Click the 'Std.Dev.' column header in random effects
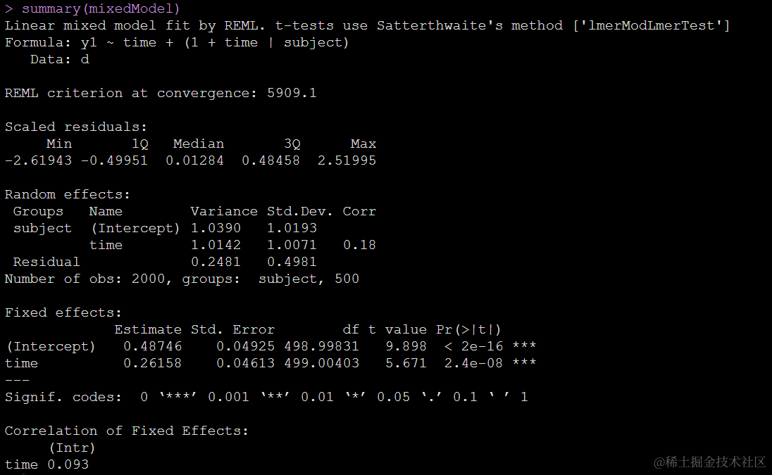 click(x=300, y=211)
